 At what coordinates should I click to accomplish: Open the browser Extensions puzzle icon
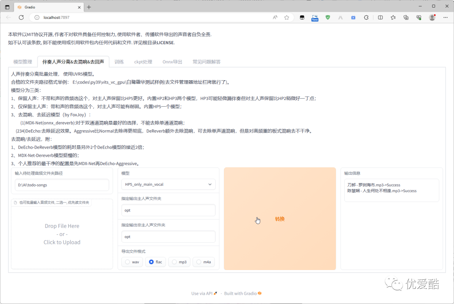click(366, 17)
